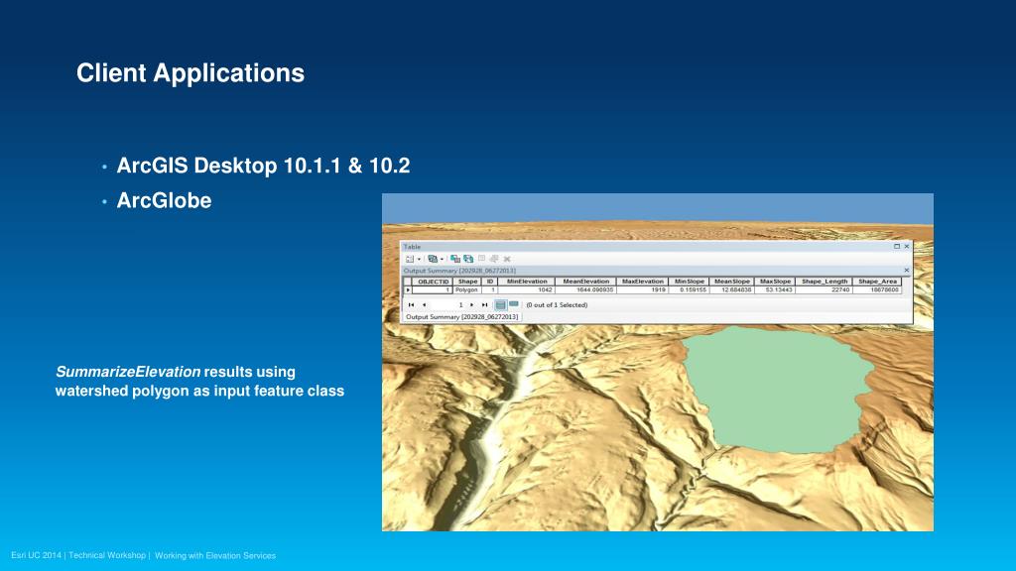
Task: Click the Shape_Area column header
Action: [x=877, y=282]
